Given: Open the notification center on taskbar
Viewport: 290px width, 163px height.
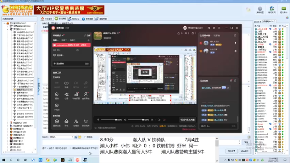Looking at the screenshot, I should (x=285, y=160).
